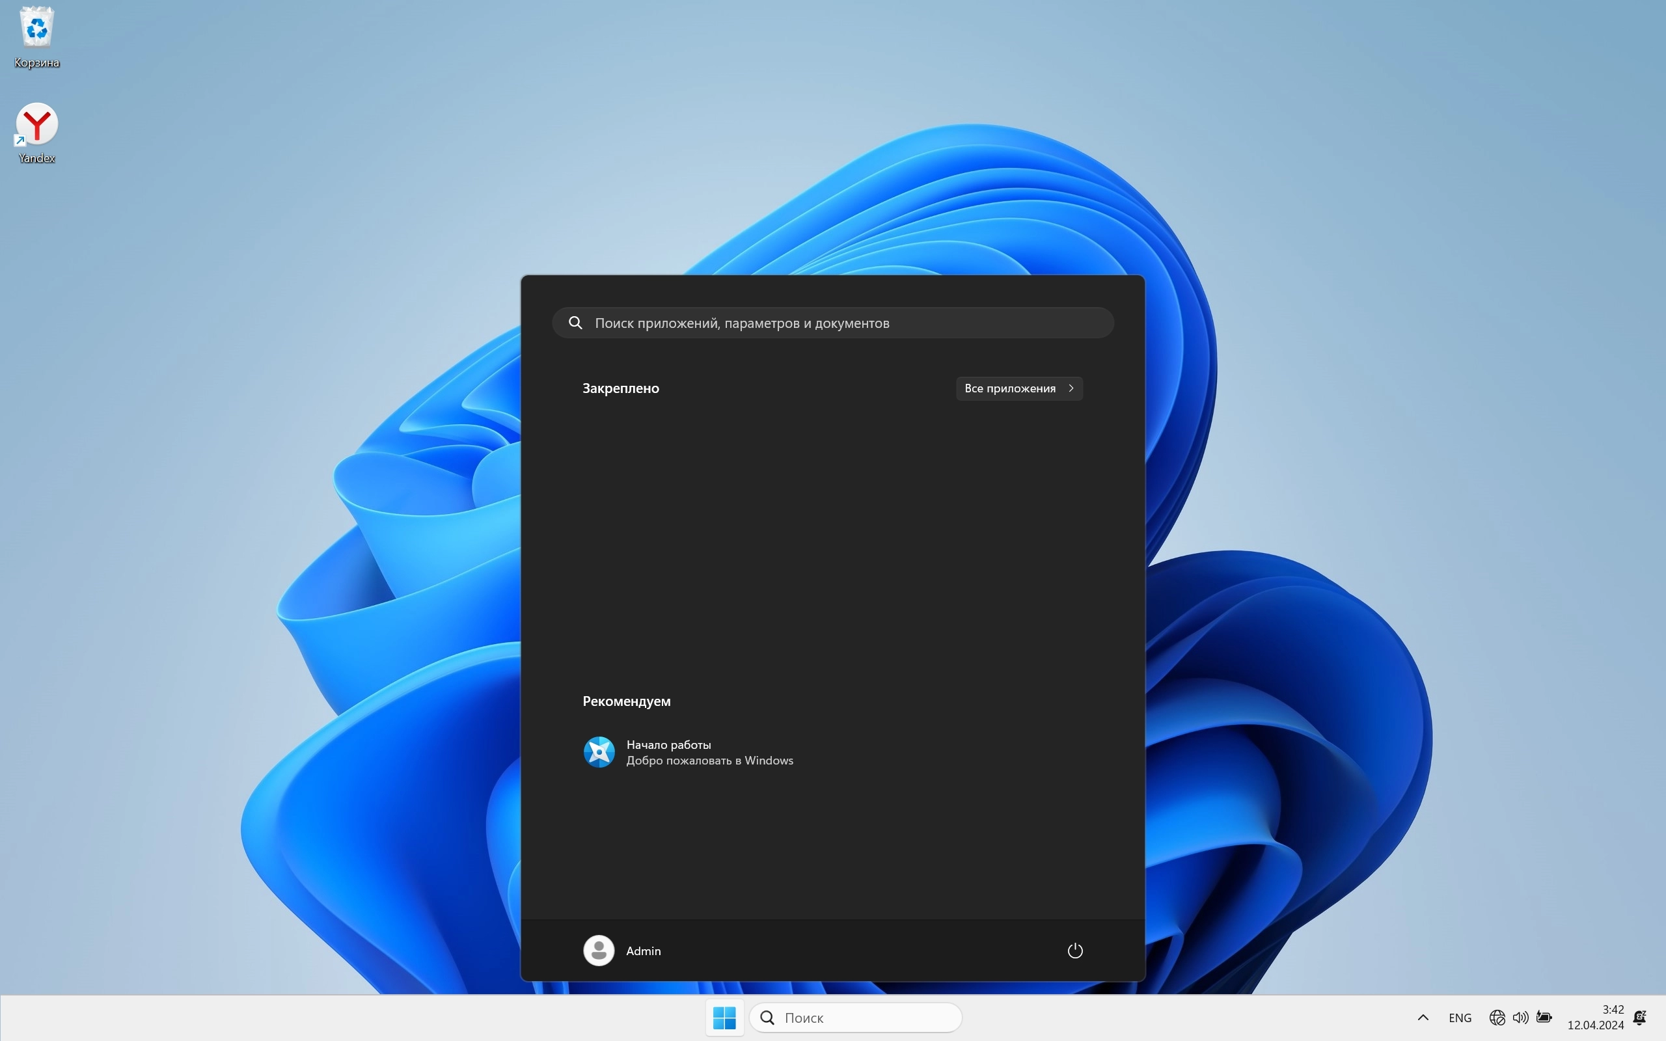Select the Yandex browser shortcut on desktop
1666x1041 pixels.
[36, 125]
